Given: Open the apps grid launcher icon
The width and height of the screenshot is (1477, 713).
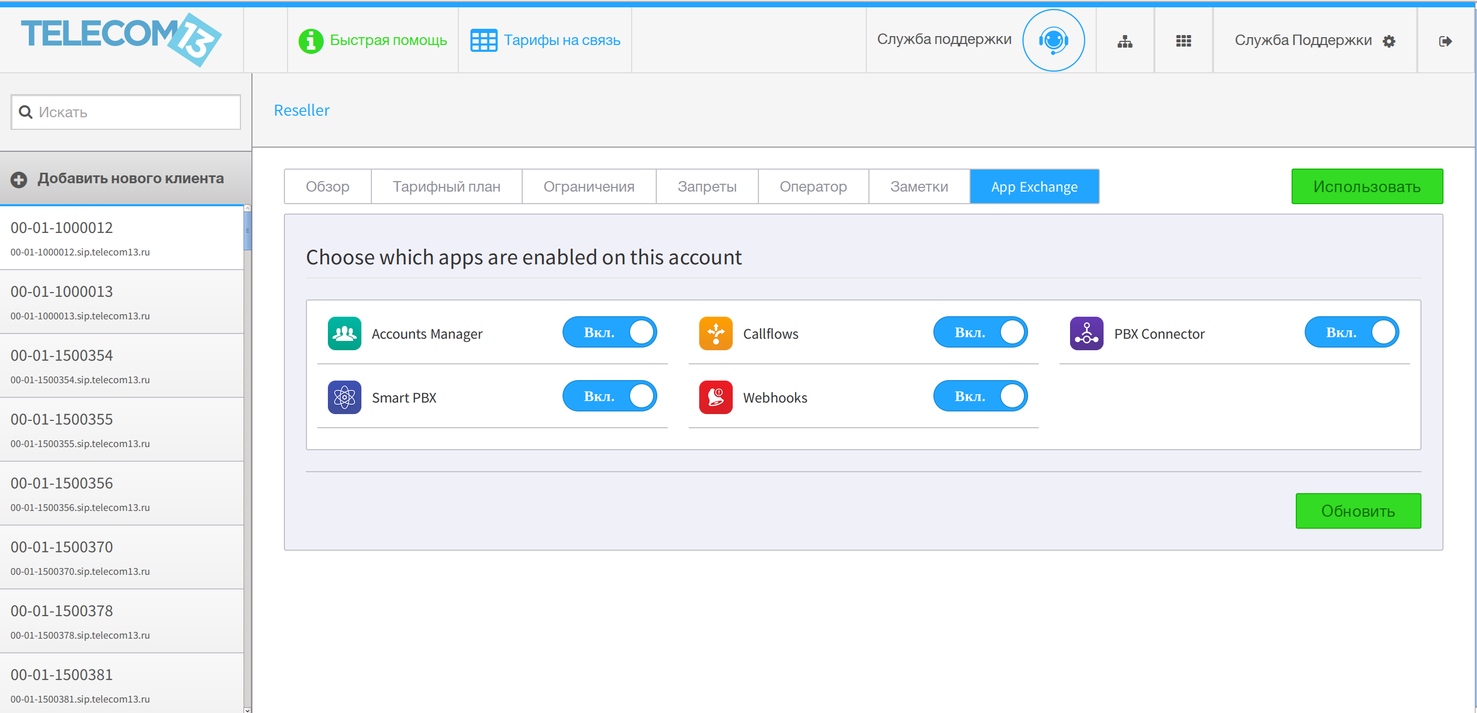Looking at the screenshot, I should pyautogui.click(x=1184, y=41).
